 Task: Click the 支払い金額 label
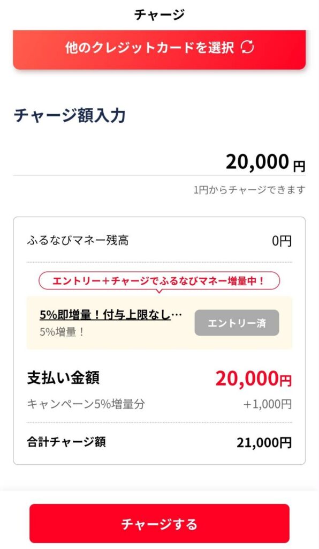[x=63, y=378]
